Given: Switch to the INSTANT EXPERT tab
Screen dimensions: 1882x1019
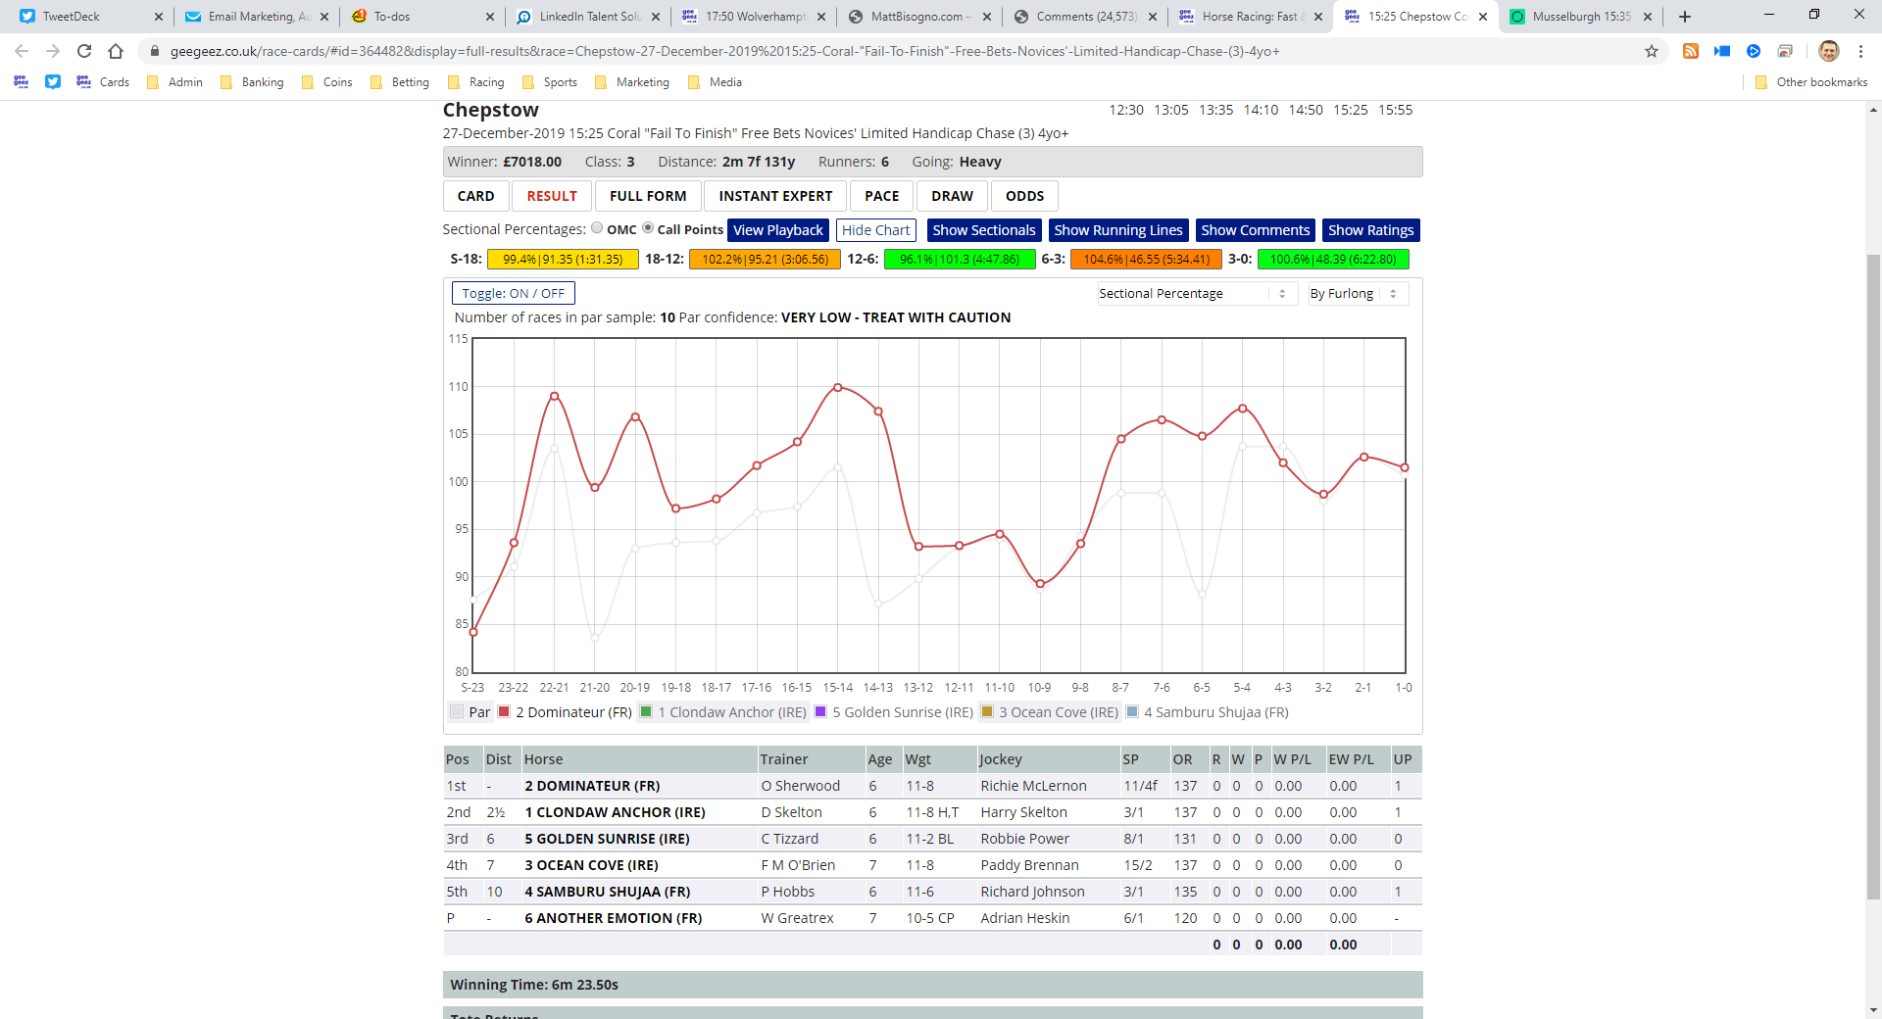Looking at the screenshot, I should (775, 196).
